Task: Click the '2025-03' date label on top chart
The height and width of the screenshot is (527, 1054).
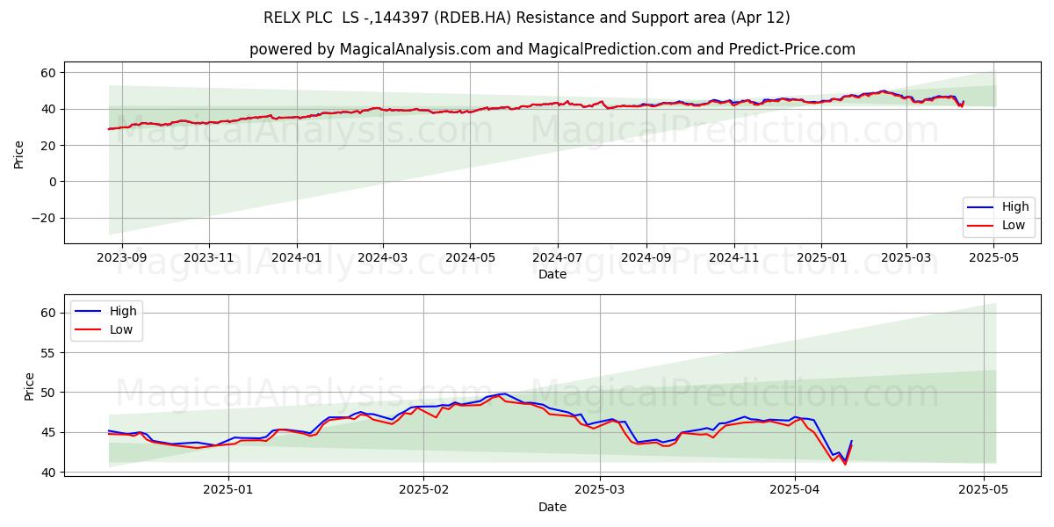Action: tap(906, 256)
